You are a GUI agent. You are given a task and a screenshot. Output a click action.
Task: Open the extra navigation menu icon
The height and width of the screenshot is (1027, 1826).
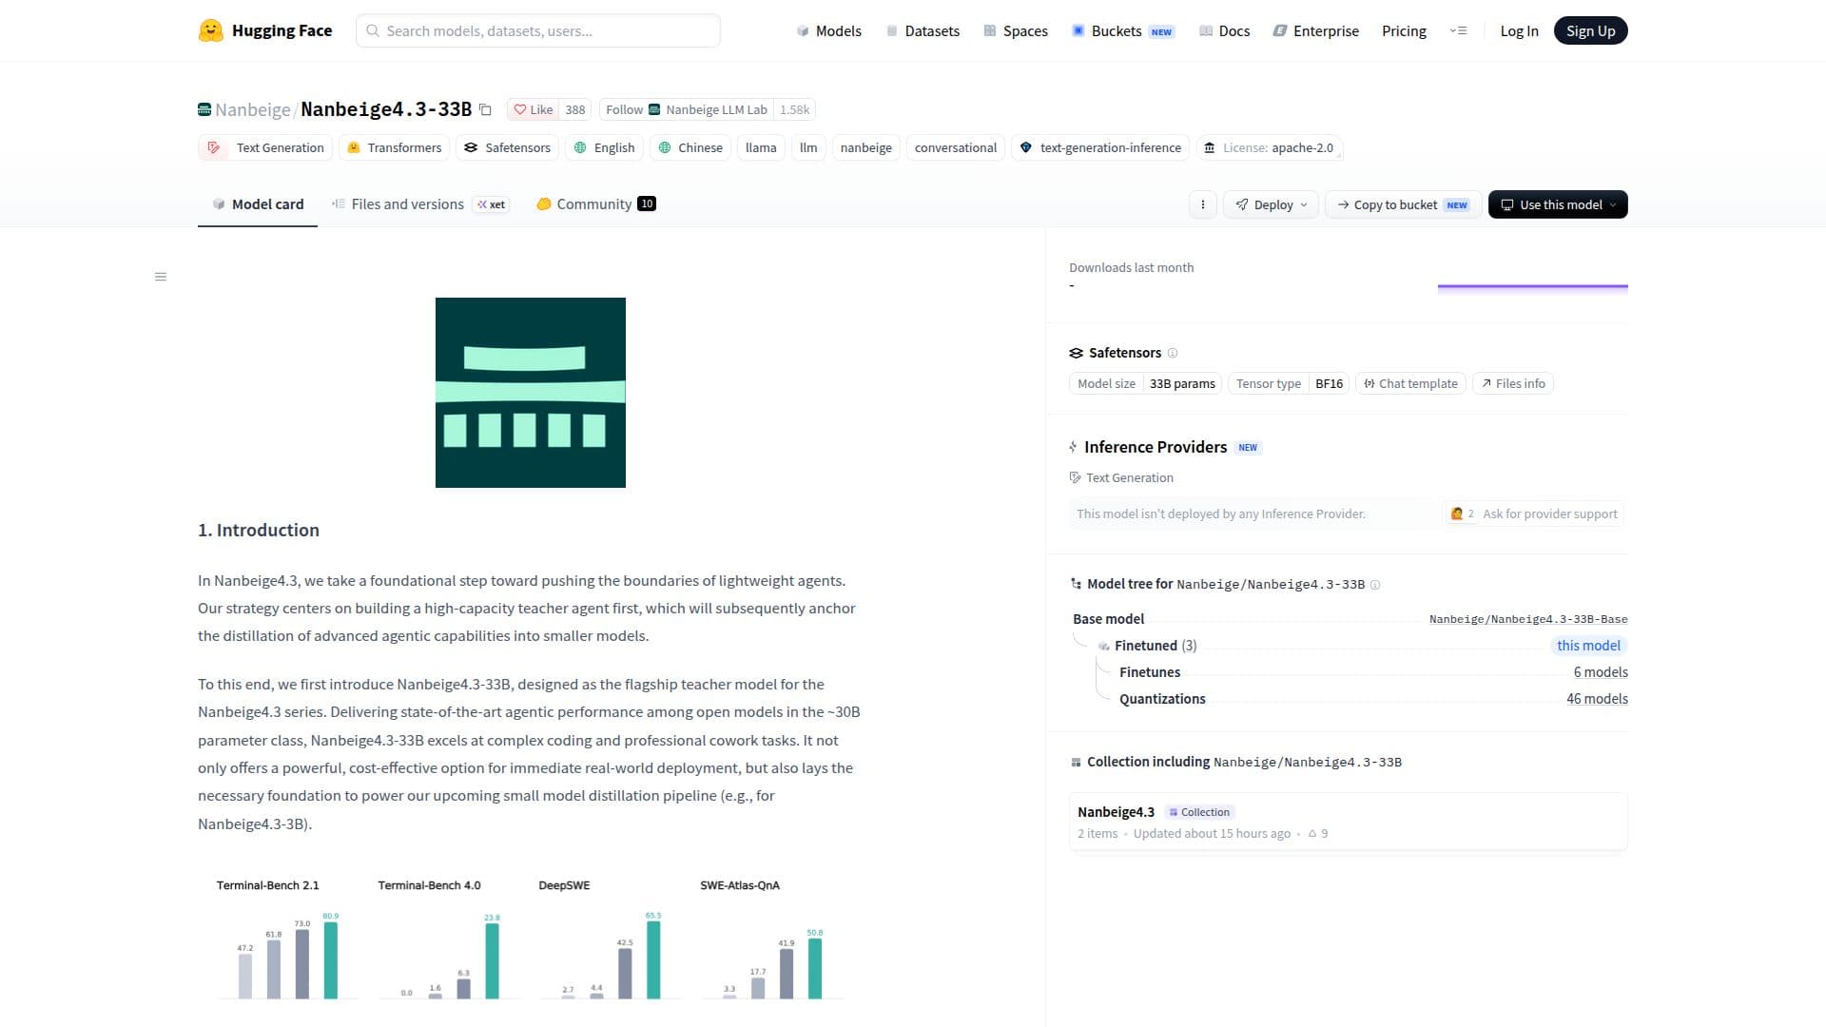point(1458,30)
